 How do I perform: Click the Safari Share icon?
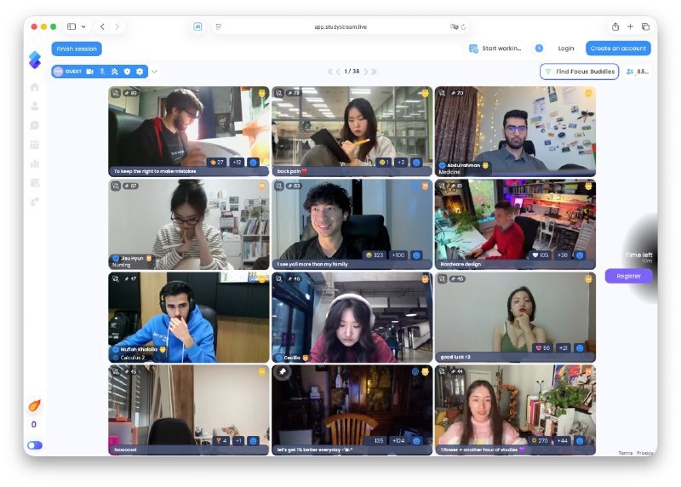coord(615,26)
